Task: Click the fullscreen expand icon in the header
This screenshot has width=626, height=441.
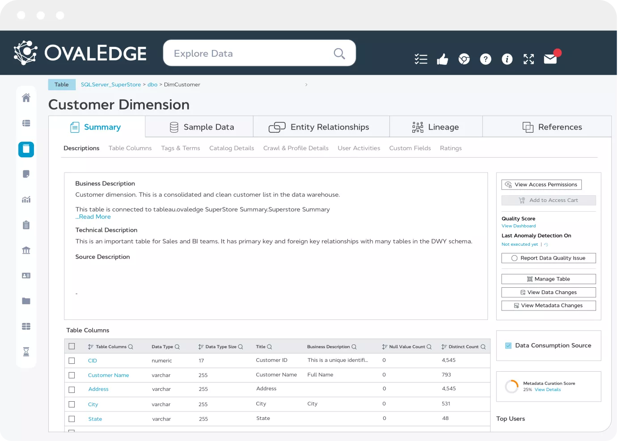Action: click(529, 59)
